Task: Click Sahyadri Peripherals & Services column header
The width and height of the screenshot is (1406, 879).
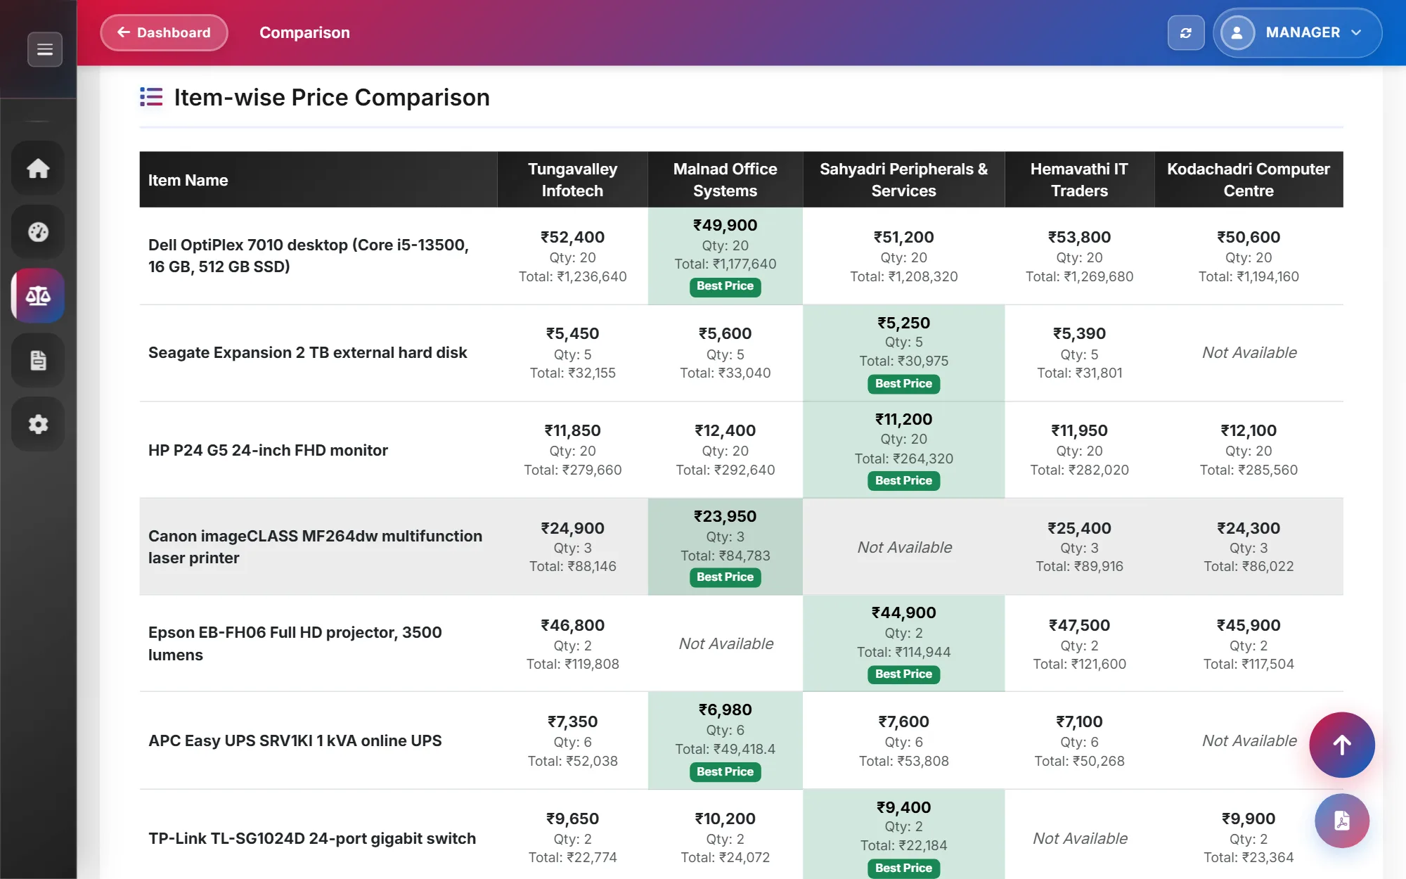Action: (903, 180)
